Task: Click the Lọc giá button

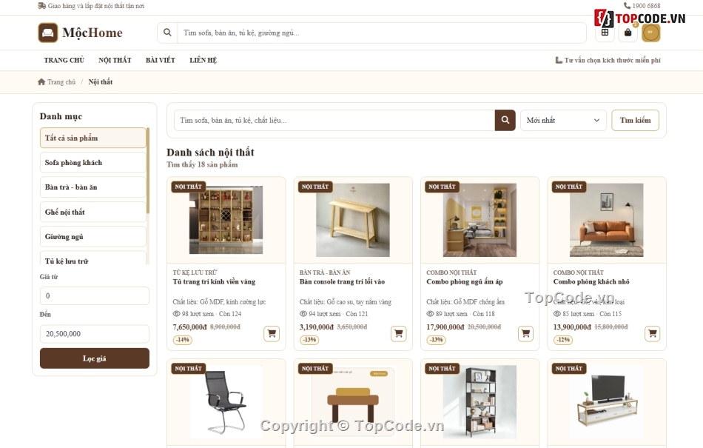Action: point(95,358)
